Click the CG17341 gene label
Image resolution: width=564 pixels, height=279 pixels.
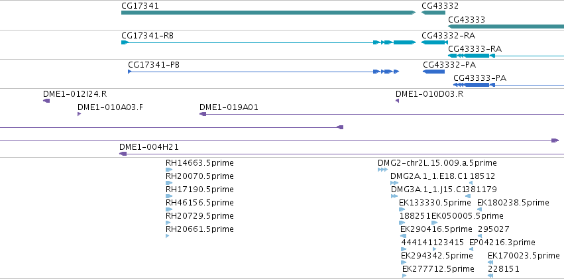[140, 6]
